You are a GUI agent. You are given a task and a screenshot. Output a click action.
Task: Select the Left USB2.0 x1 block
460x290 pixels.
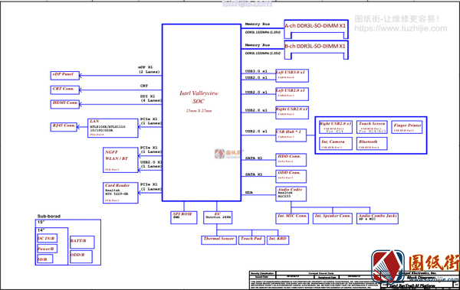292,94
